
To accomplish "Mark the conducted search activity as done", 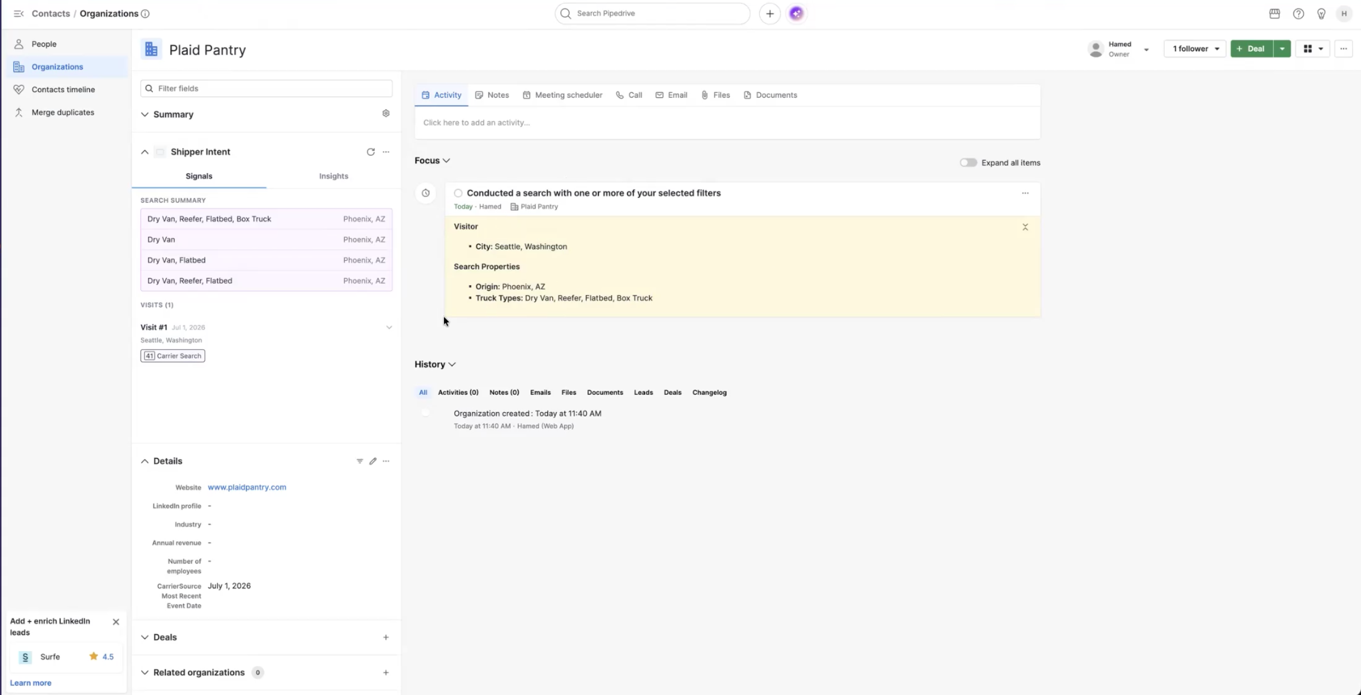I will (458, 193).
